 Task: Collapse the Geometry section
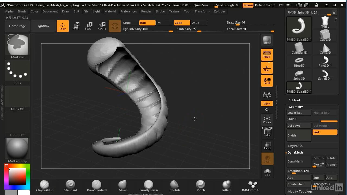296,107
